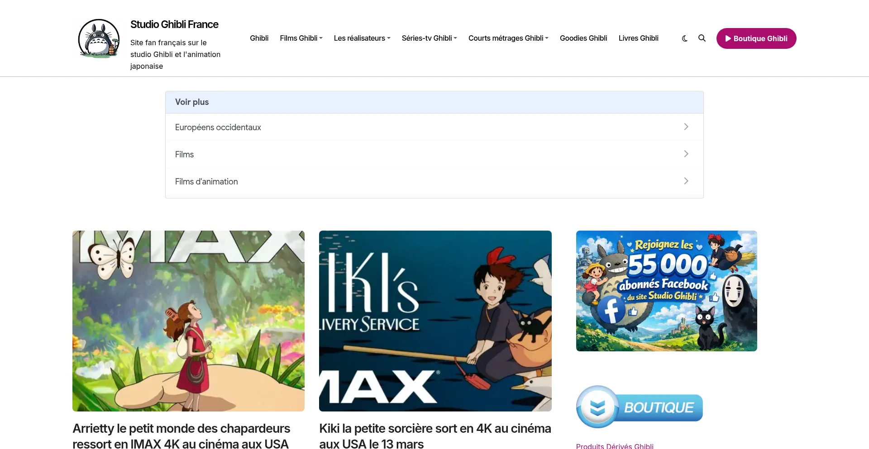The width and height of the screenshot is (869, 449).
Task: Open the Films d'animation row
Action: pos(434,181)
